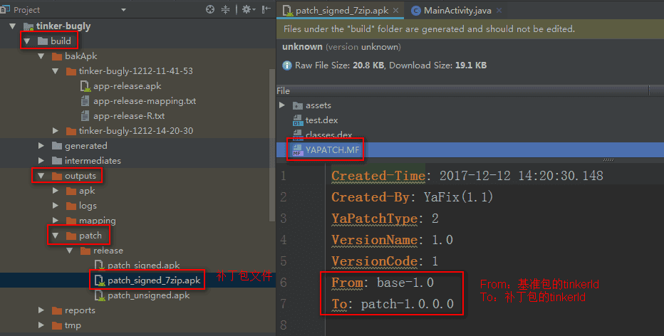Click the reports folder icon
The height and width of the screenshot is (336, 664).
click(57, 310)
